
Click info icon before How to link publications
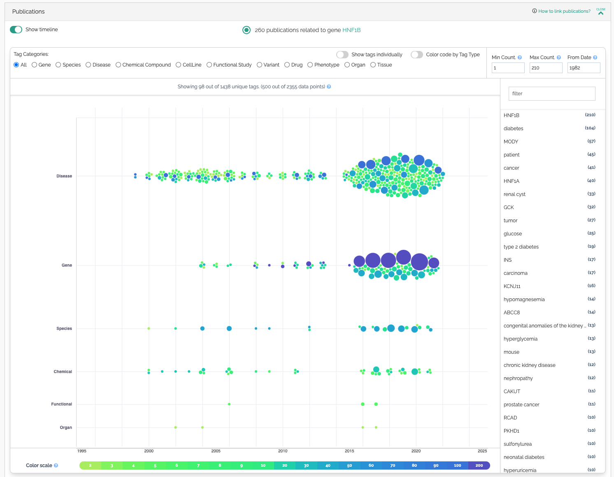click(535, 11)
